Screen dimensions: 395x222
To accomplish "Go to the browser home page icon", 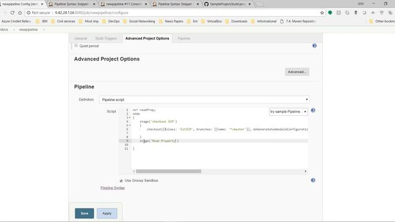I will coord(20,12).
